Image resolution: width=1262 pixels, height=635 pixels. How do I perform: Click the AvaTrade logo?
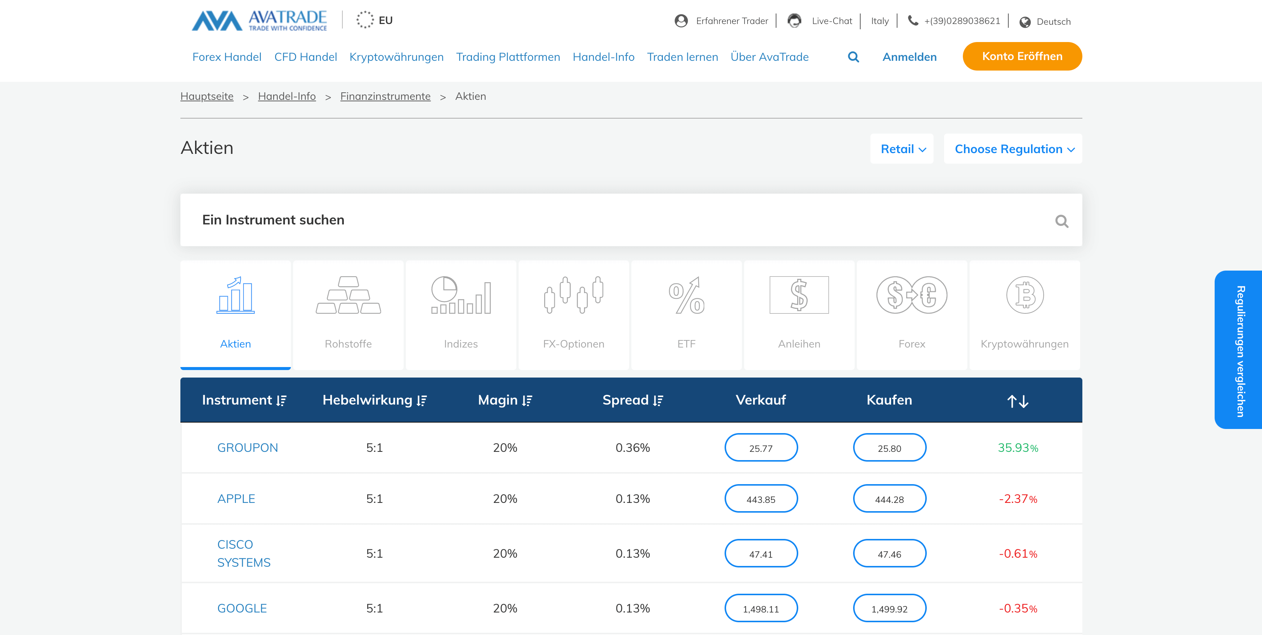point(259,21)
